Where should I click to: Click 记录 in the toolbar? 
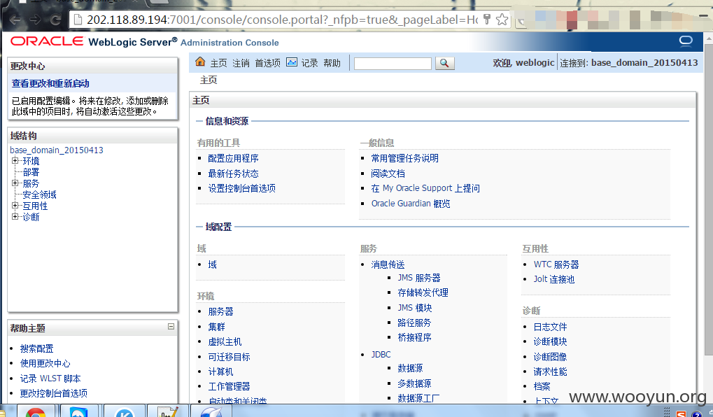[309, 63]
